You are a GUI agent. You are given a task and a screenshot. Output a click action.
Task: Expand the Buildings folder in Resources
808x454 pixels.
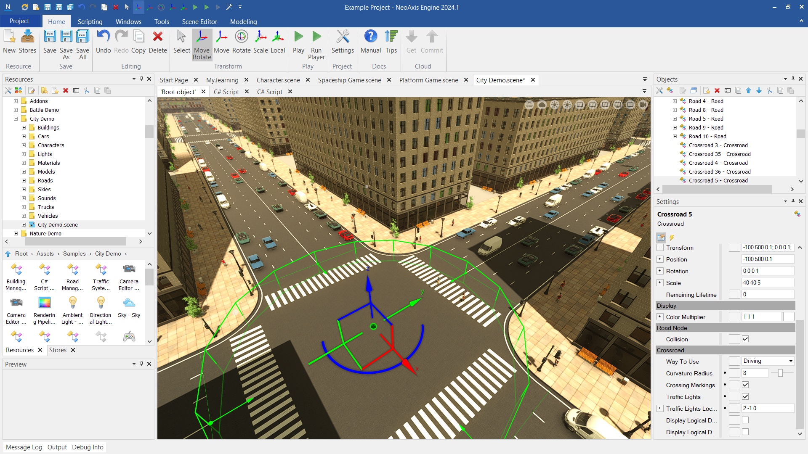[24, 128]
